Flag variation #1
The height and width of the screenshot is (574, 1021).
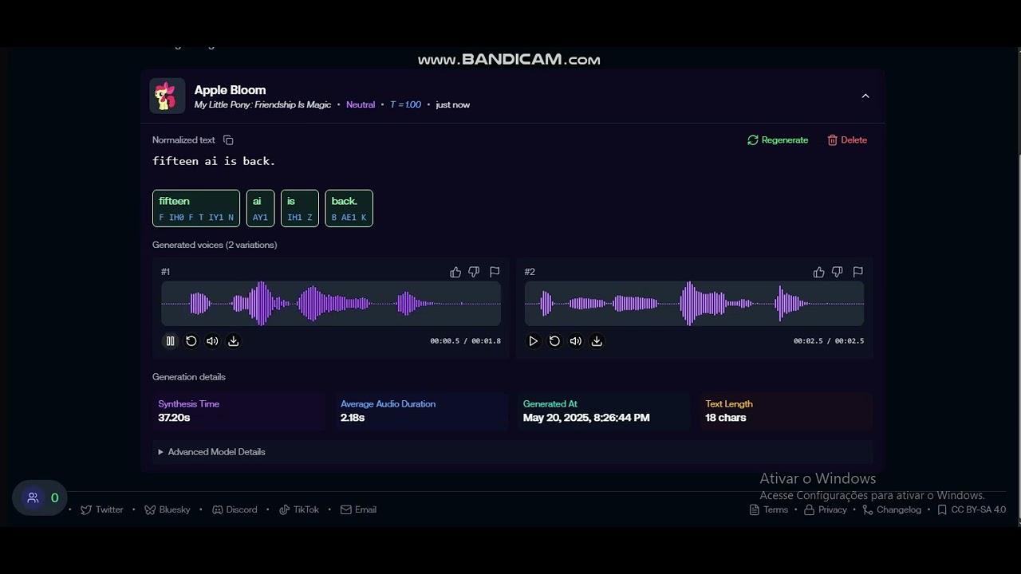(x=495, y=272)
